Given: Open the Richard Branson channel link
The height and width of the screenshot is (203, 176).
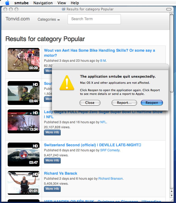Looking at the screenshot, I should pos(111,179).
